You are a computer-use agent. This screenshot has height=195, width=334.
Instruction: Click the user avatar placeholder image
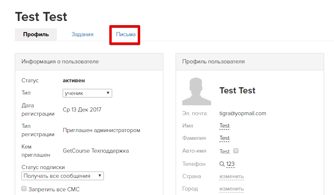(x=197, y=91)
